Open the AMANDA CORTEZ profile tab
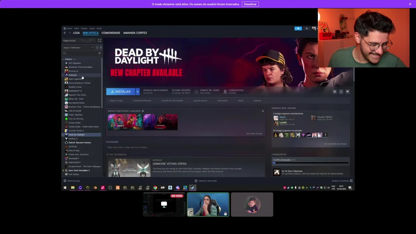 [x=135, y=33]
